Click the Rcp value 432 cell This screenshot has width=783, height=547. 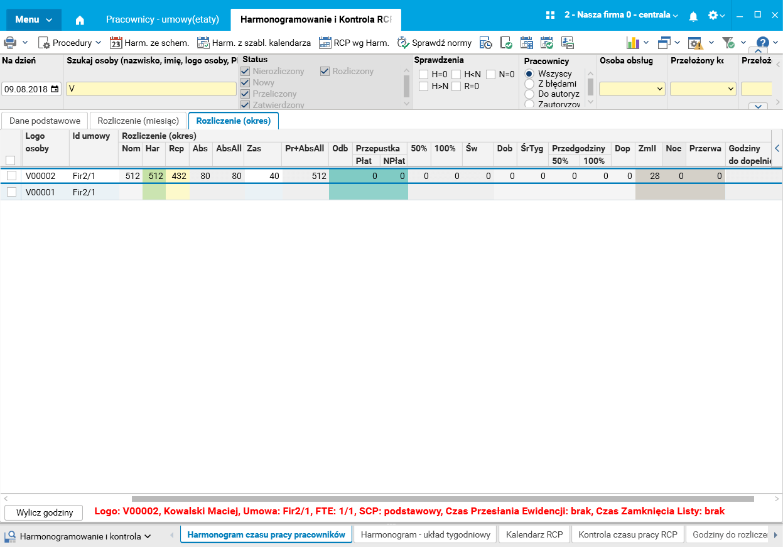click(x=178, y=176)
